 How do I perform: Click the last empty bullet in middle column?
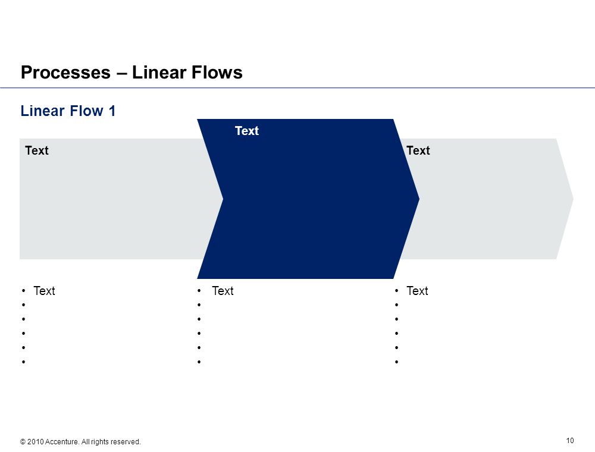point(199,362)
